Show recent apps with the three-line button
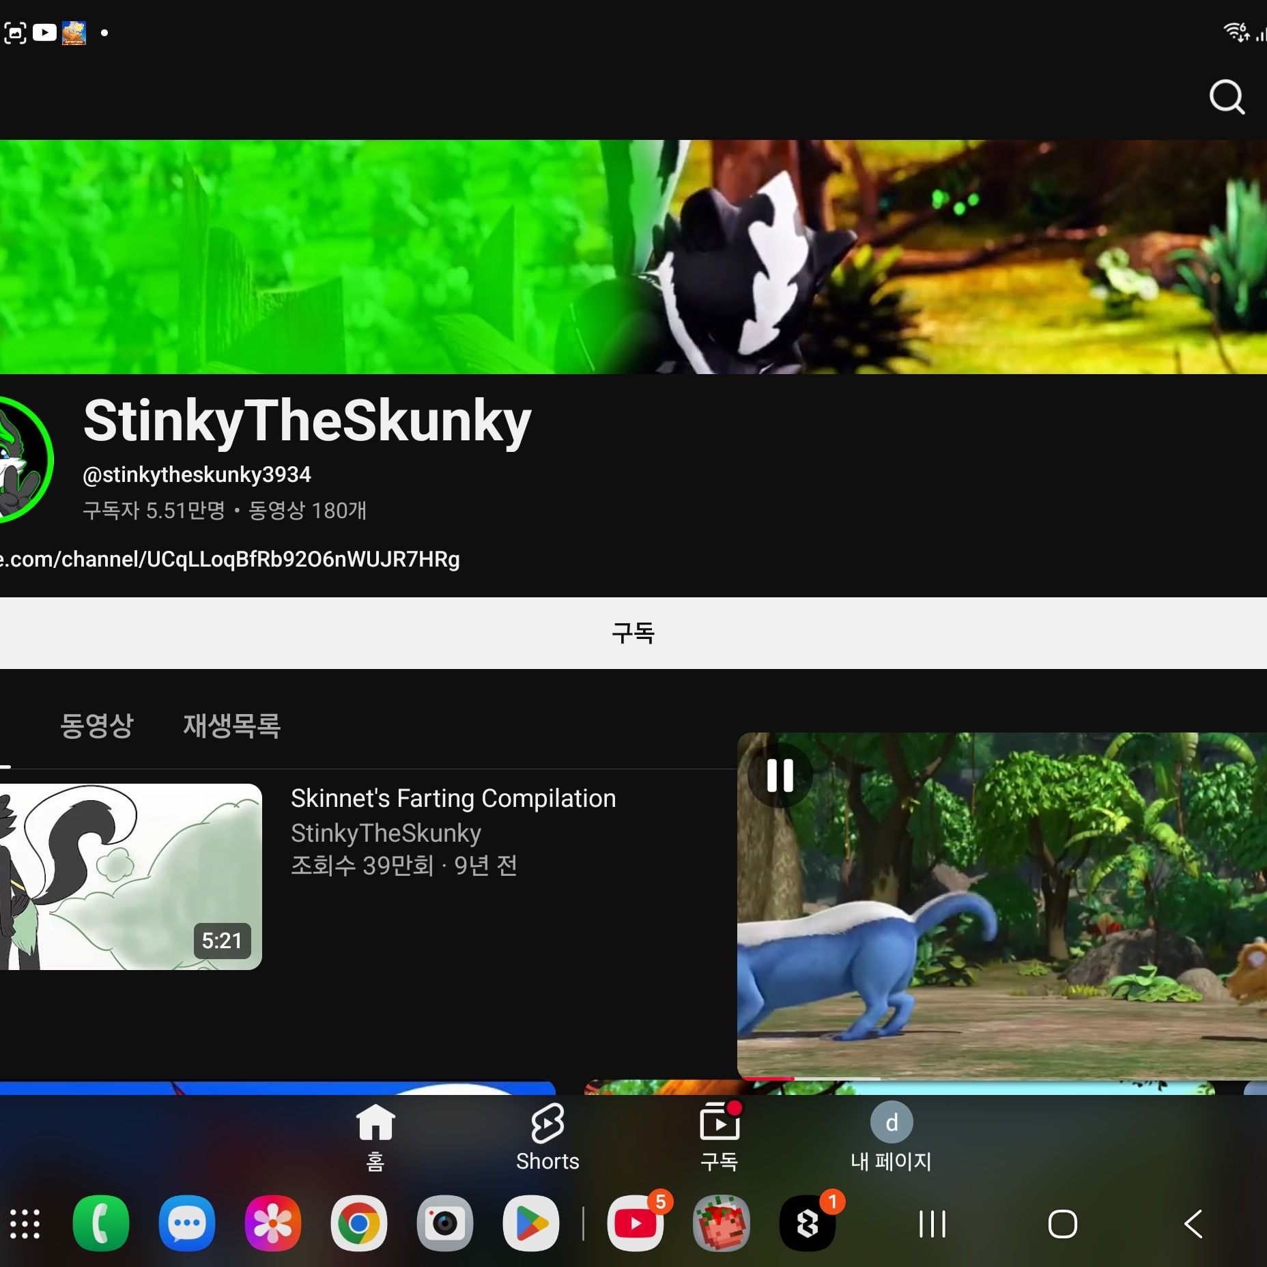 (x=933, y=1224)
